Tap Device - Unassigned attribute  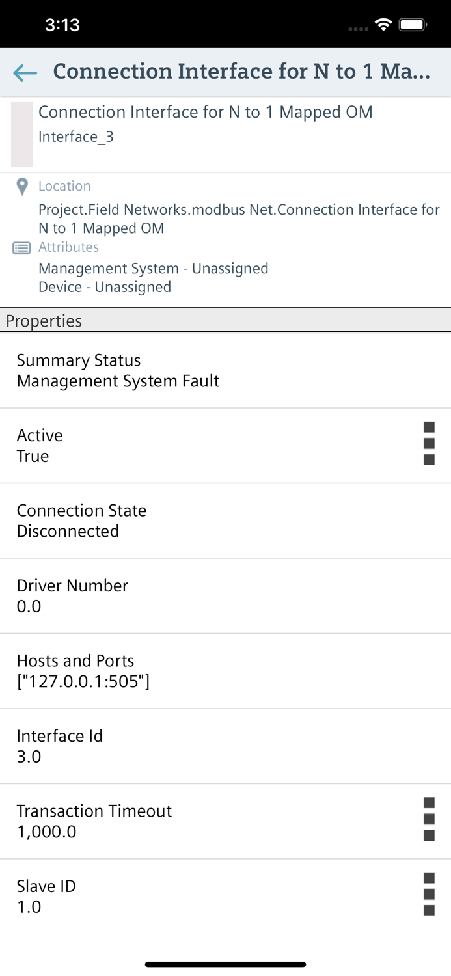pos(105,287)
